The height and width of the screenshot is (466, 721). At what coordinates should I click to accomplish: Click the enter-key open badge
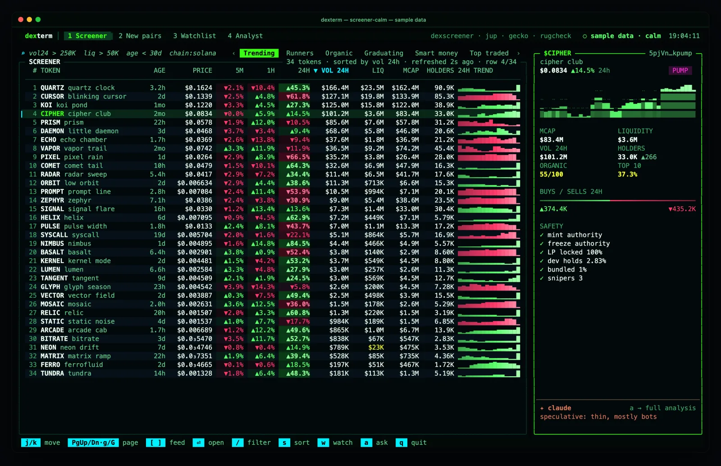(x=198, y=443)
